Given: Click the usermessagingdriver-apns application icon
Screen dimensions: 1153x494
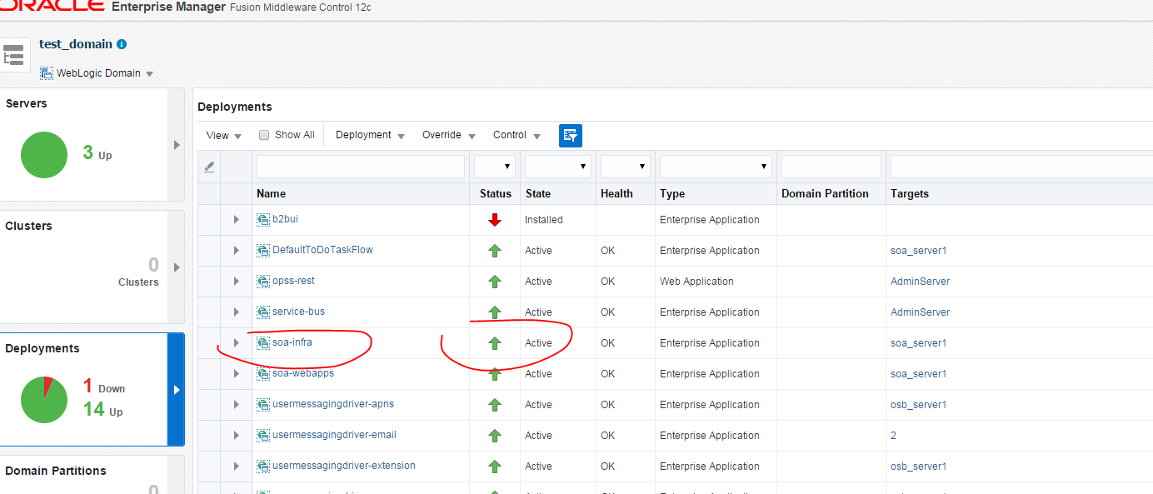Looking at the screenshot, I should pyautogui.click(x=263, y=405).
